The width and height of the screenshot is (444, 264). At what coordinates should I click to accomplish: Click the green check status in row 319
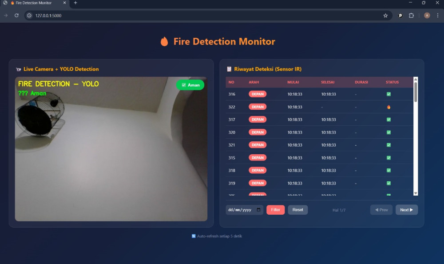click(x=388, y=183)
